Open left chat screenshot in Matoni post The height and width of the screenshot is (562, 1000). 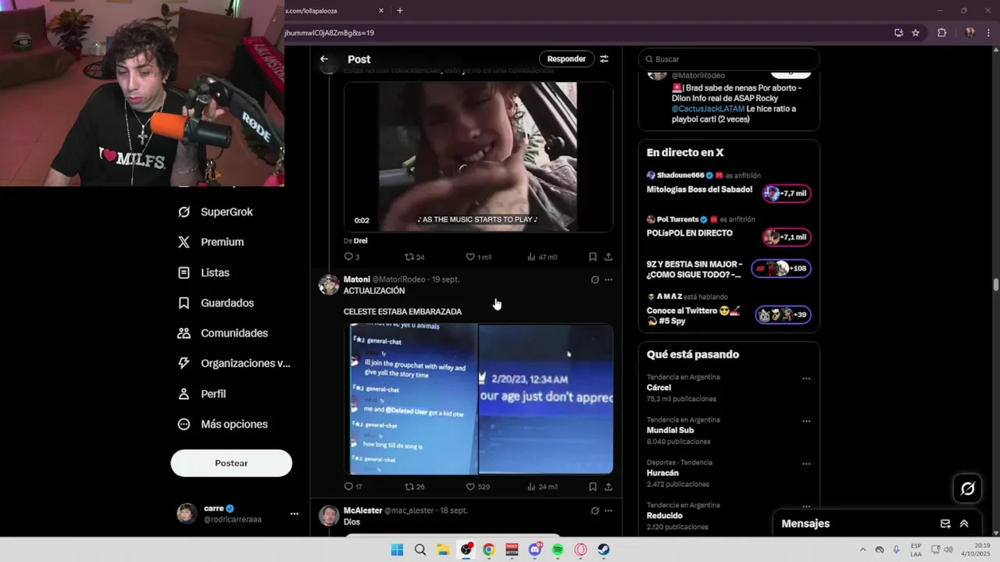click(x=411, y=399)
